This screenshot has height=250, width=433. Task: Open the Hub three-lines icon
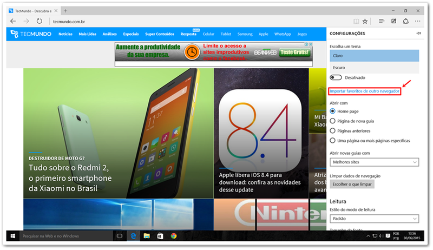[x=382, y=21]
